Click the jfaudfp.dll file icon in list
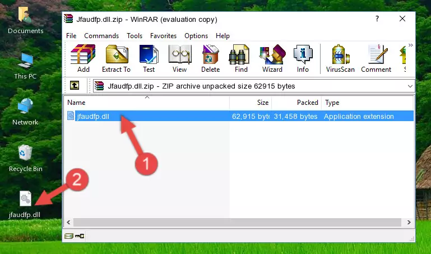Viewport: 431px width, 254px height. coord(71,116)
